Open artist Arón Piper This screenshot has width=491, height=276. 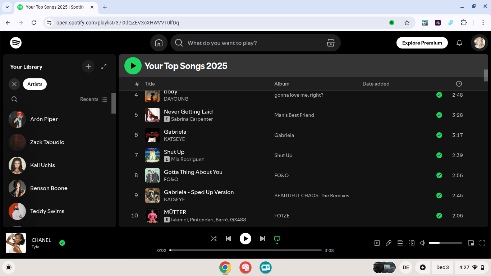59,119
